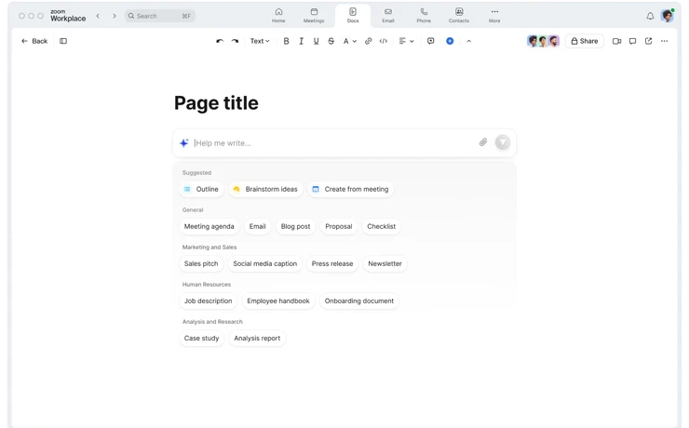Open the document more options menu
Viewport: 689px width, 428px height.
[664, 41]
